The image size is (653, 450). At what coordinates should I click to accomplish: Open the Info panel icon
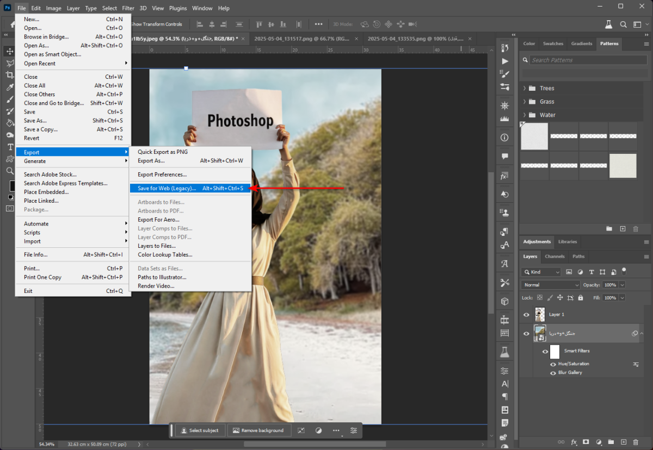(x=504, y=137)
